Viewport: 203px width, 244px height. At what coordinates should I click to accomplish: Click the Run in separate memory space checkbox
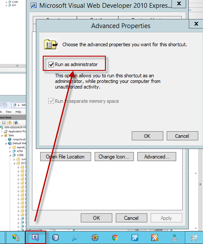[51, 101]
